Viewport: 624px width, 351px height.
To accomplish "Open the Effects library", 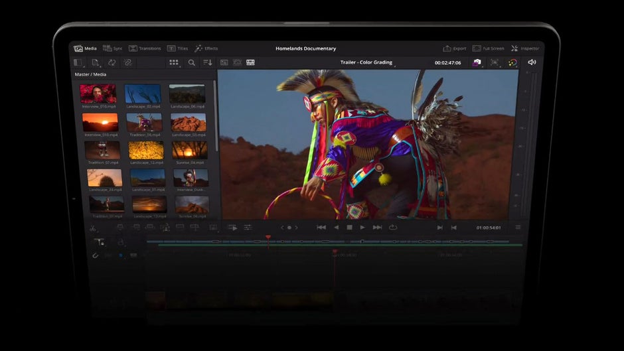I will point(206,48).
